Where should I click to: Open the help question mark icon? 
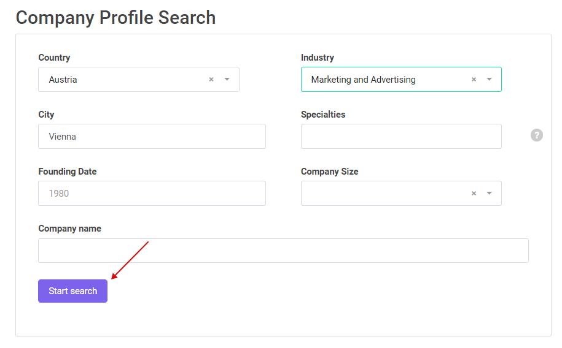537,135
